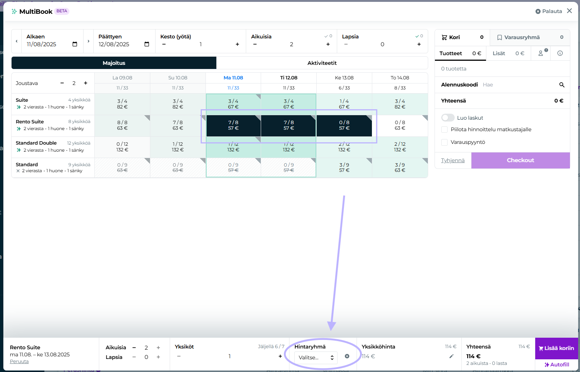This screenshot has height=372, width=580.
Task: Open the Päättyen date calendar picker
Action: 147,44
